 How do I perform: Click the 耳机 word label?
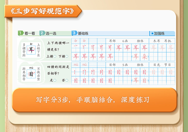pyautogui.click(x=168, y=41)
